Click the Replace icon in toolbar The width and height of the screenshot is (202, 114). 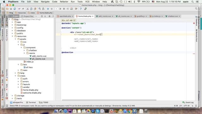[x=43, y=9]
